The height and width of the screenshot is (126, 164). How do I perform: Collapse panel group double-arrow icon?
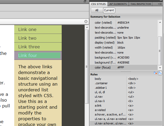161,1
